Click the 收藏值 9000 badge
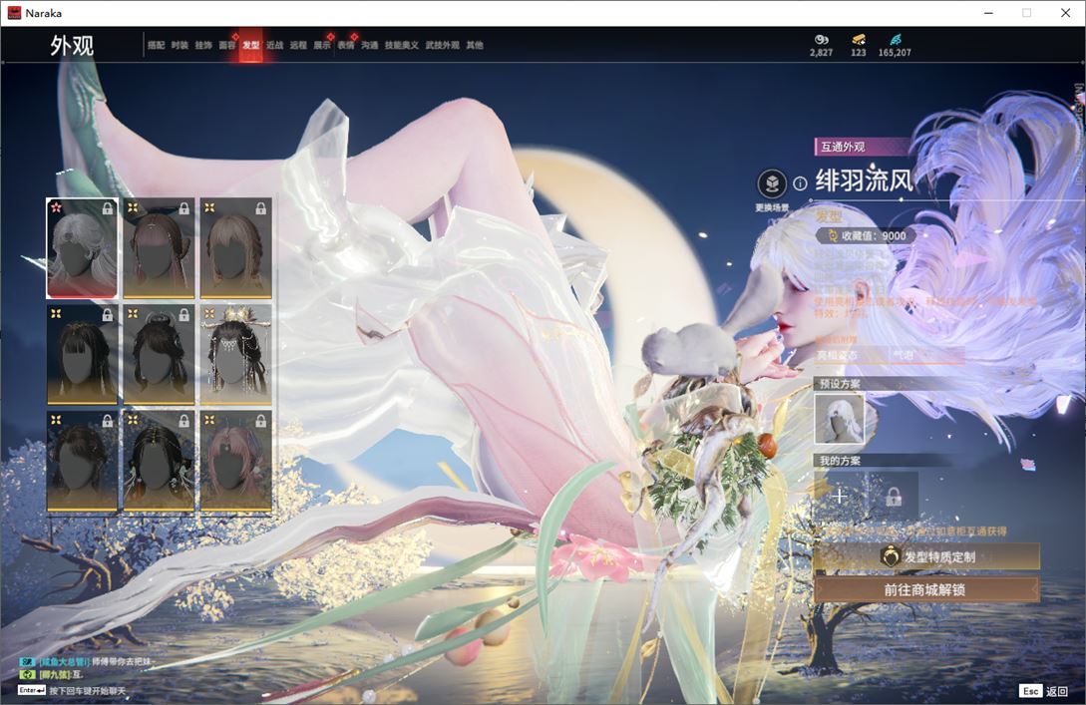 [x=865, y=235]
